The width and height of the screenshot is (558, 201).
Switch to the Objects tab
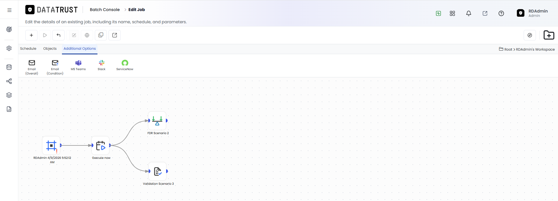click(50, 49)
